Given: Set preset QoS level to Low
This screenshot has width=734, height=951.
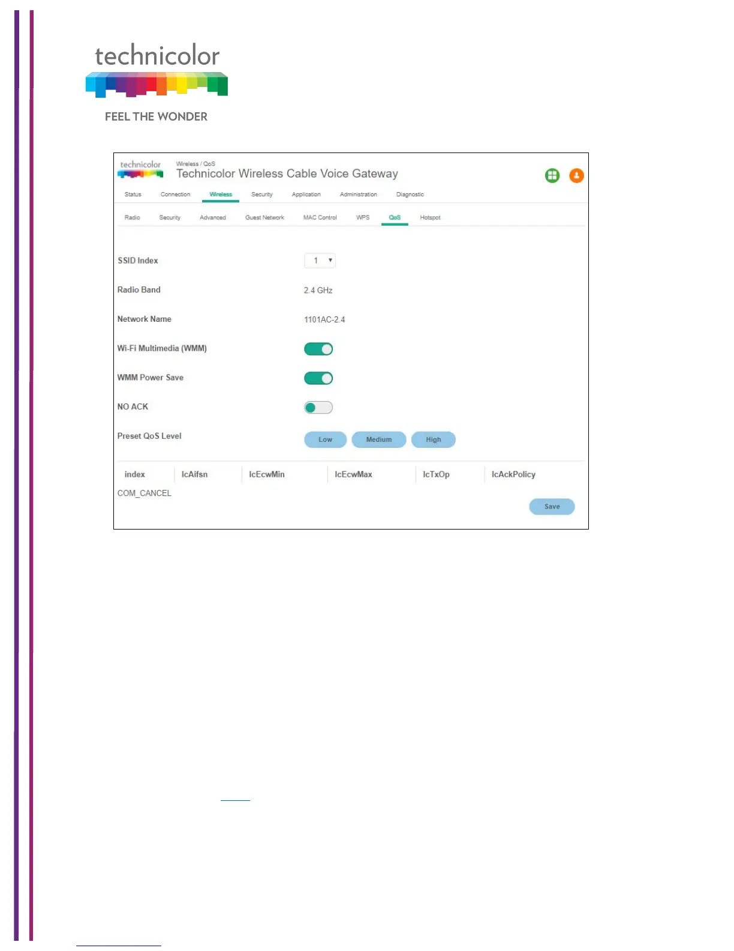Looking at the screenshot, I should click(x=326, y=439).
